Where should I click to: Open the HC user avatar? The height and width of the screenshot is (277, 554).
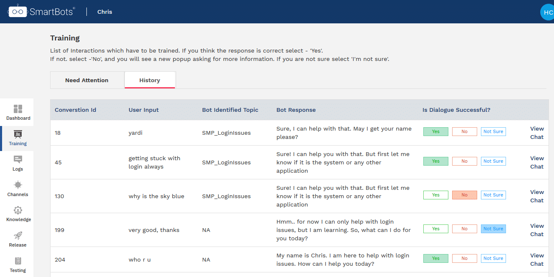(x=547, y=13)
